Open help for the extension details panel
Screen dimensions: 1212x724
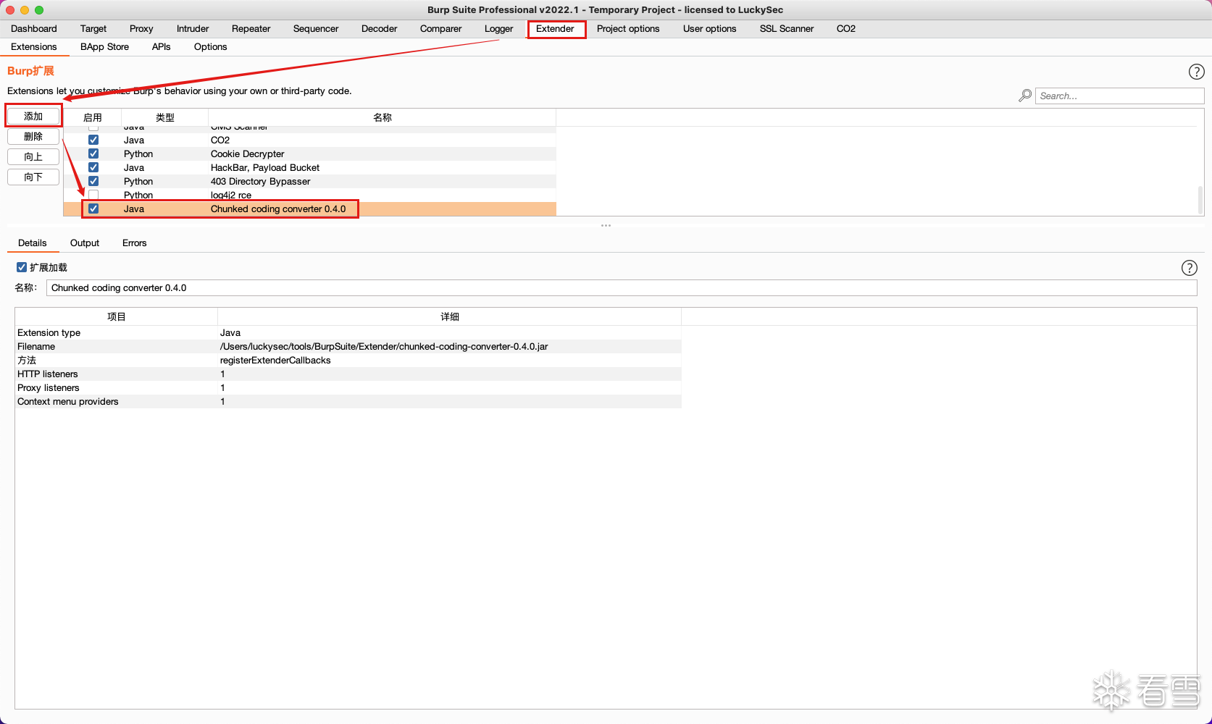tap(1189, 268)
